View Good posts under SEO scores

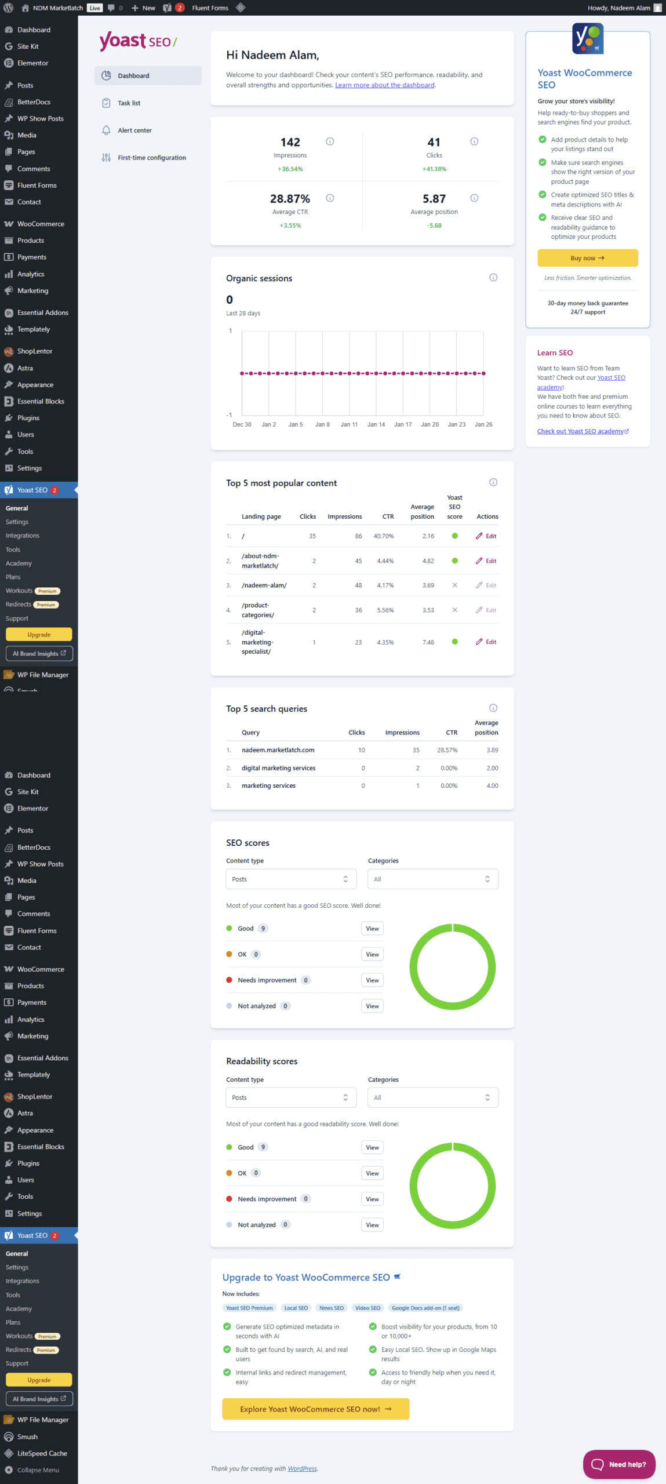tap(372, 929)
